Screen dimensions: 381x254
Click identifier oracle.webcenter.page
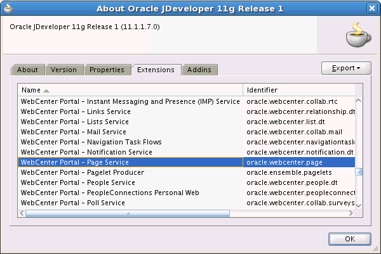tap(284, 162)
